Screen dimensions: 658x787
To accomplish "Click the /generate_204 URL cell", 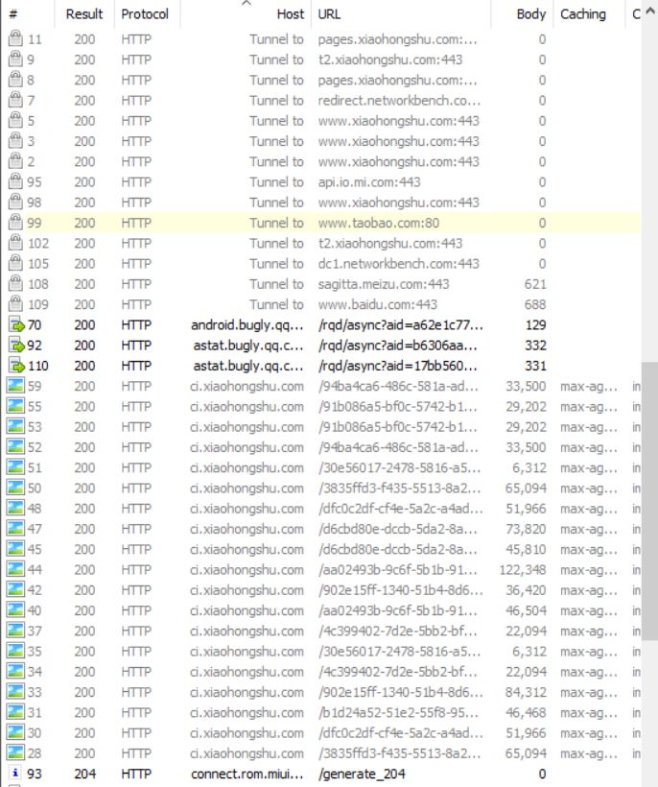I will tap(362, 774).
